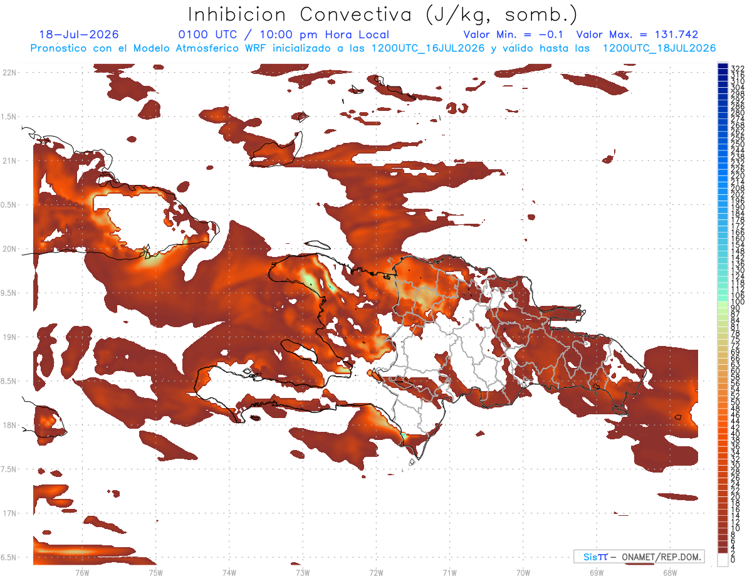Image resolution: width=752 pixels, height=581 pixels.
Task: Click the '72W' longitude label
Action: coord(376,572)
